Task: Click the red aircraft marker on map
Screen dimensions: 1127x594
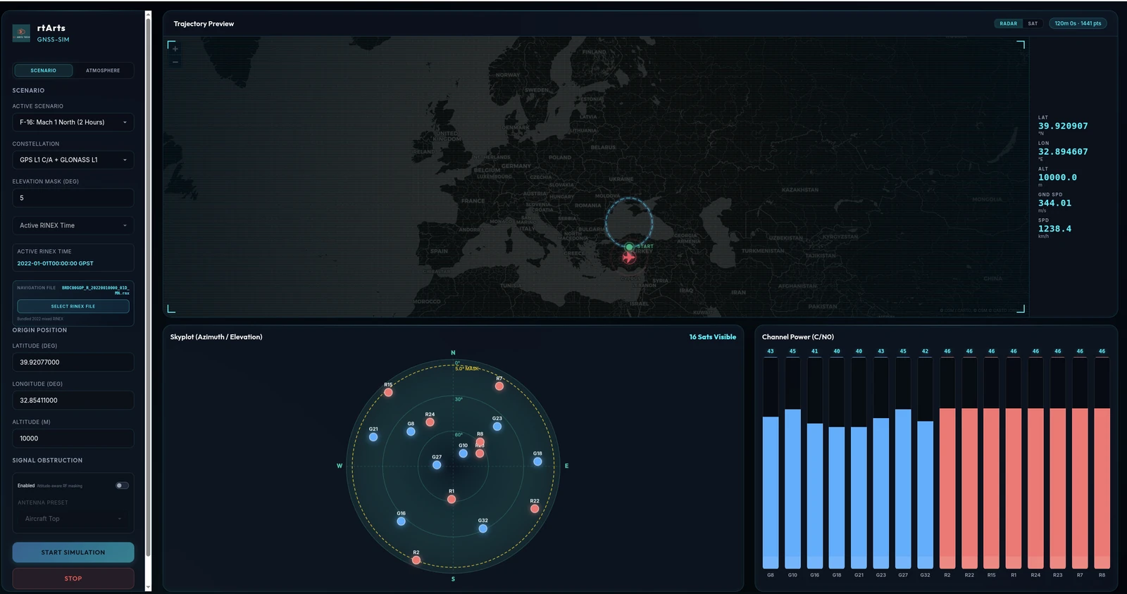Action: tap(629, 258)
